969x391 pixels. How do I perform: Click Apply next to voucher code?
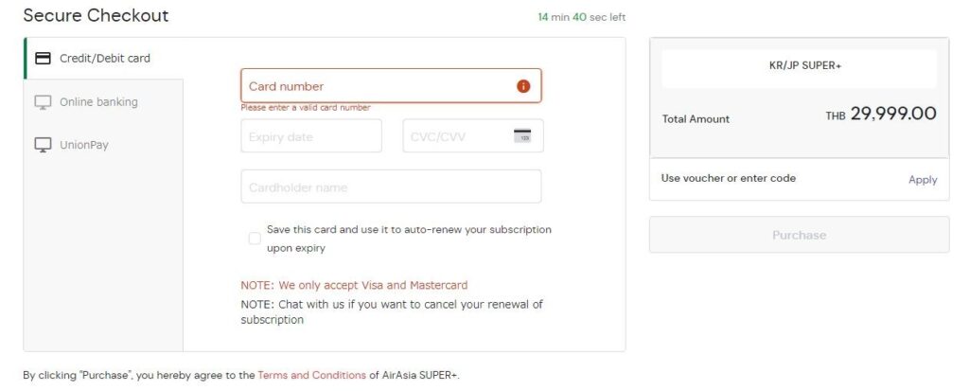pyautogui.click(x=923, y=180)
